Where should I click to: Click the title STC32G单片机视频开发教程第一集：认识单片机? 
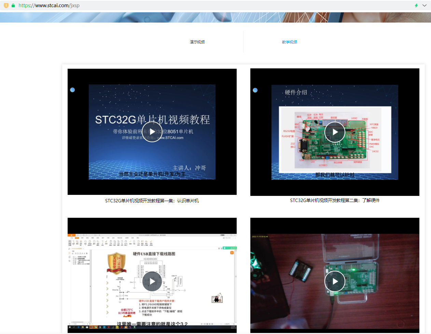tap(152, 201)
